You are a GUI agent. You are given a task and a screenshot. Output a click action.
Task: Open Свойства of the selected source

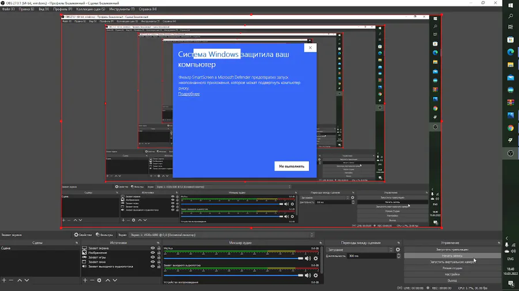click(x=82, y=235)
